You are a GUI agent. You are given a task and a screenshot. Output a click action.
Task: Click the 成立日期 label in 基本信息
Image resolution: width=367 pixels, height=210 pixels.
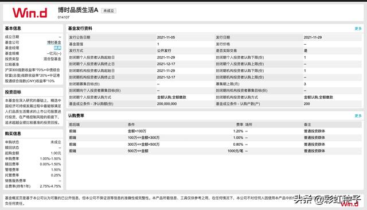pos(12,37)
